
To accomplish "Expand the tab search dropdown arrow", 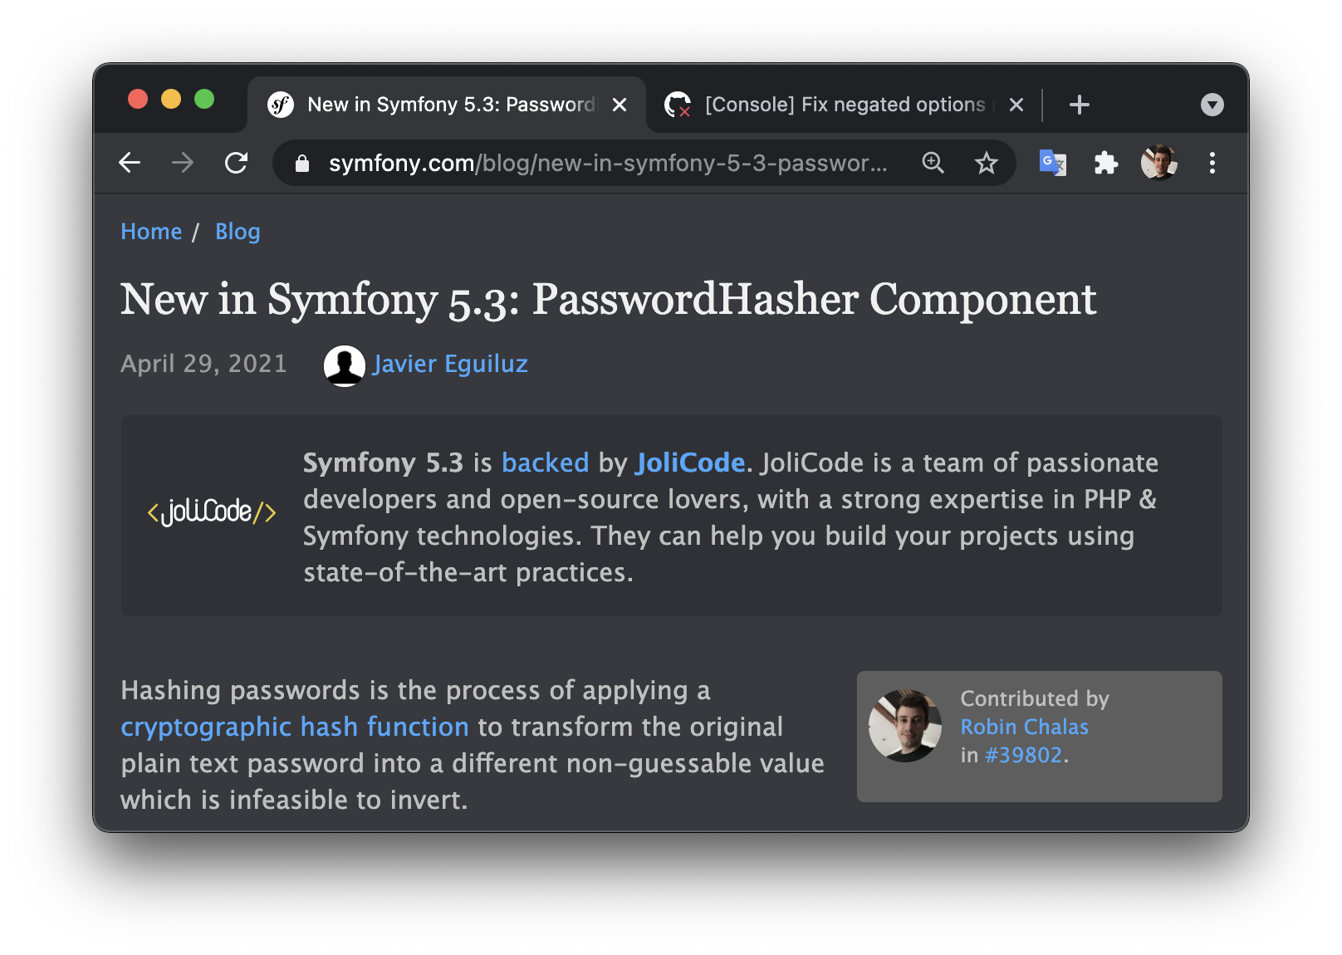I will tap(1212, 105).
